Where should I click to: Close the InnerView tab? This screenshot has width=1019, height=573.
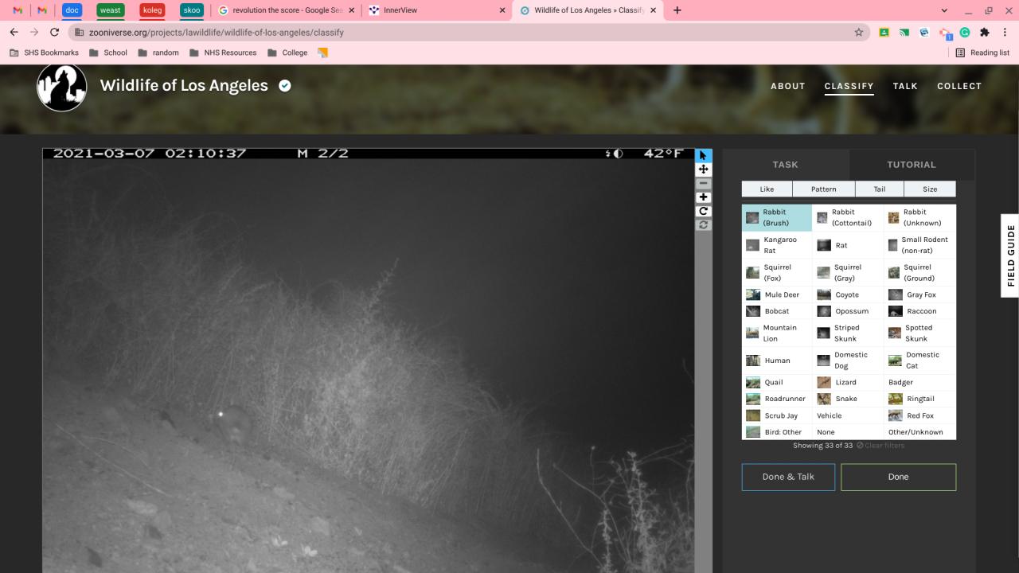click(502, 10)
